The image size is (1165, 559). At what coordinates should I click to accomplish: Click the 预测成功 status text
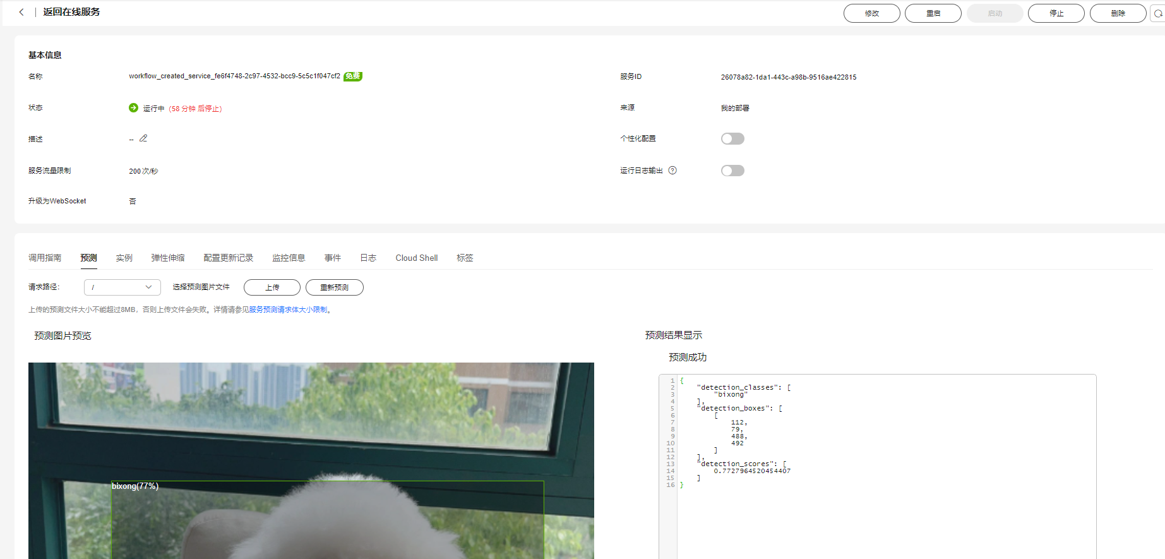[688, 358]
